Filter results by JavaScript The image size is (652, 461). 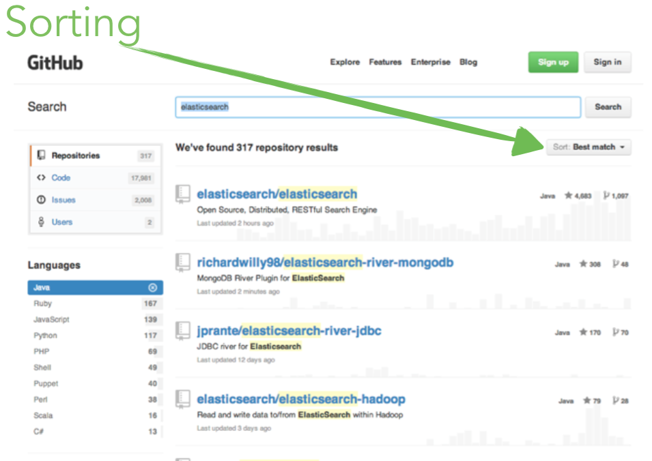click(95, 319)
